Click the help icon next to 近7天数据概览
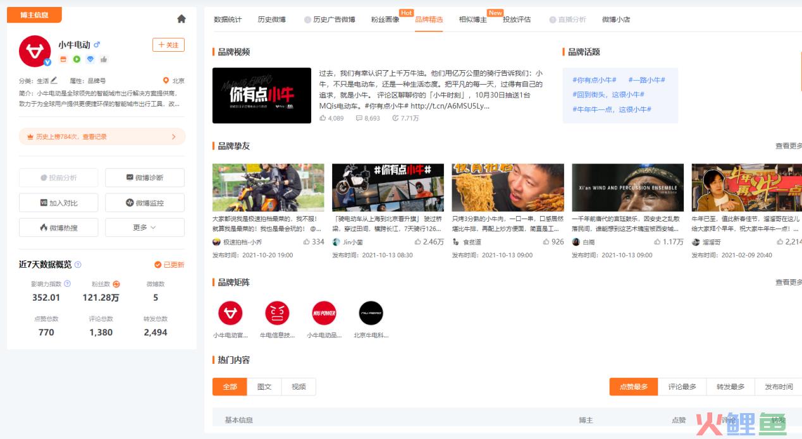This screenshot has width=802, height=439. click(78, 265)
